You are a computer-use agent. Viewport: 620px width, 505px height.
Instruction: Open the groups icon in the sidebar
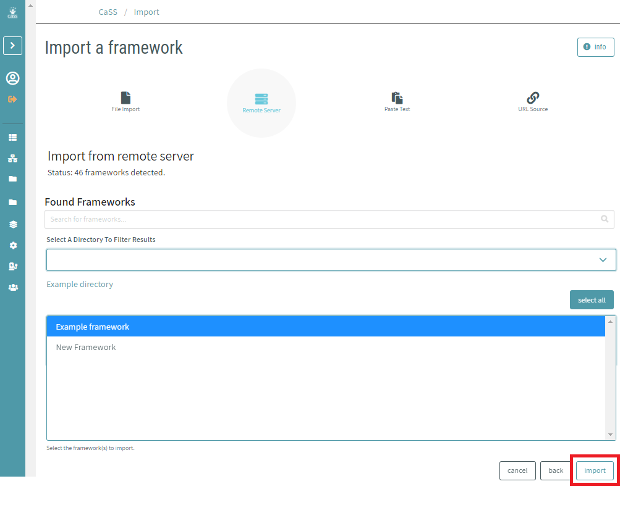pos(12,287)
